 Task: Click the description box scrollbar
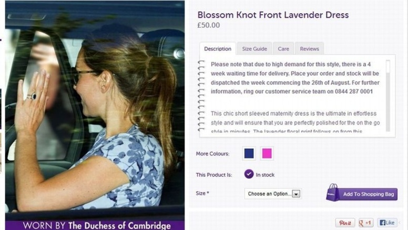pyautogui.click(x=387, y=96)
